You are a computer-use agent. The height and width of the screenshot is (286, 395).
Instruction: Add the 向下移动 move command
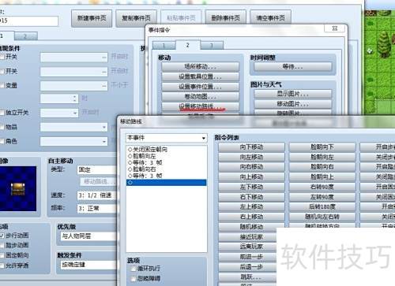[x=251, y=147]
